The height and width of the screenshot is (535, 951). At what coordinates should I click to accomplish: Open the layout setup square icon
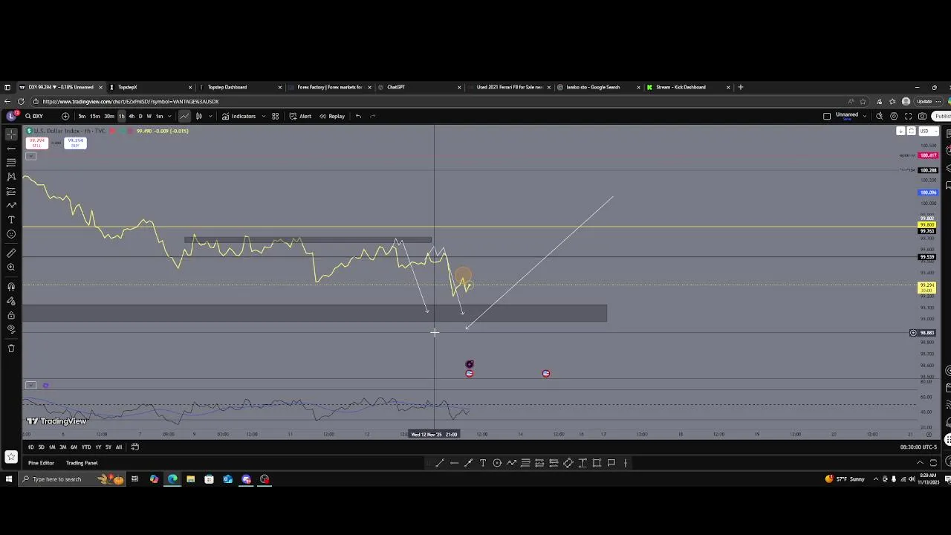pos(827,116)
